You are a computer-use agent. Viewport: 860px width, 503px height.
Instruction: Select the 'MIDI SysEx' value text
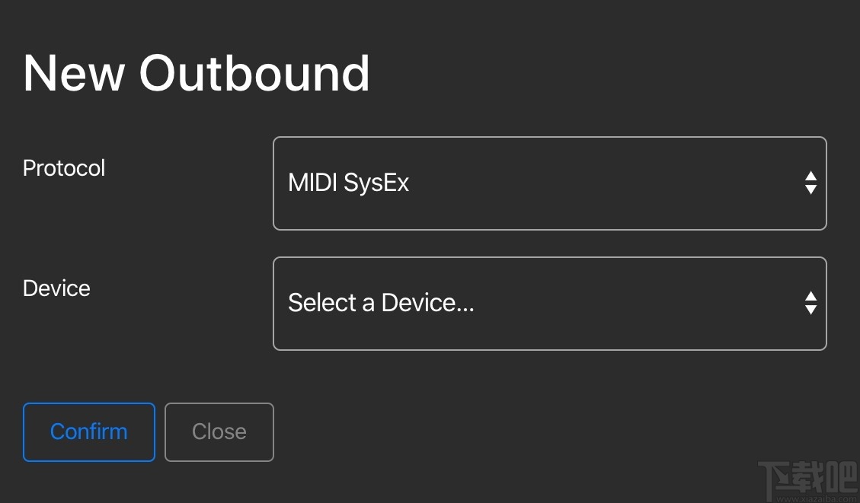[348, 183]
